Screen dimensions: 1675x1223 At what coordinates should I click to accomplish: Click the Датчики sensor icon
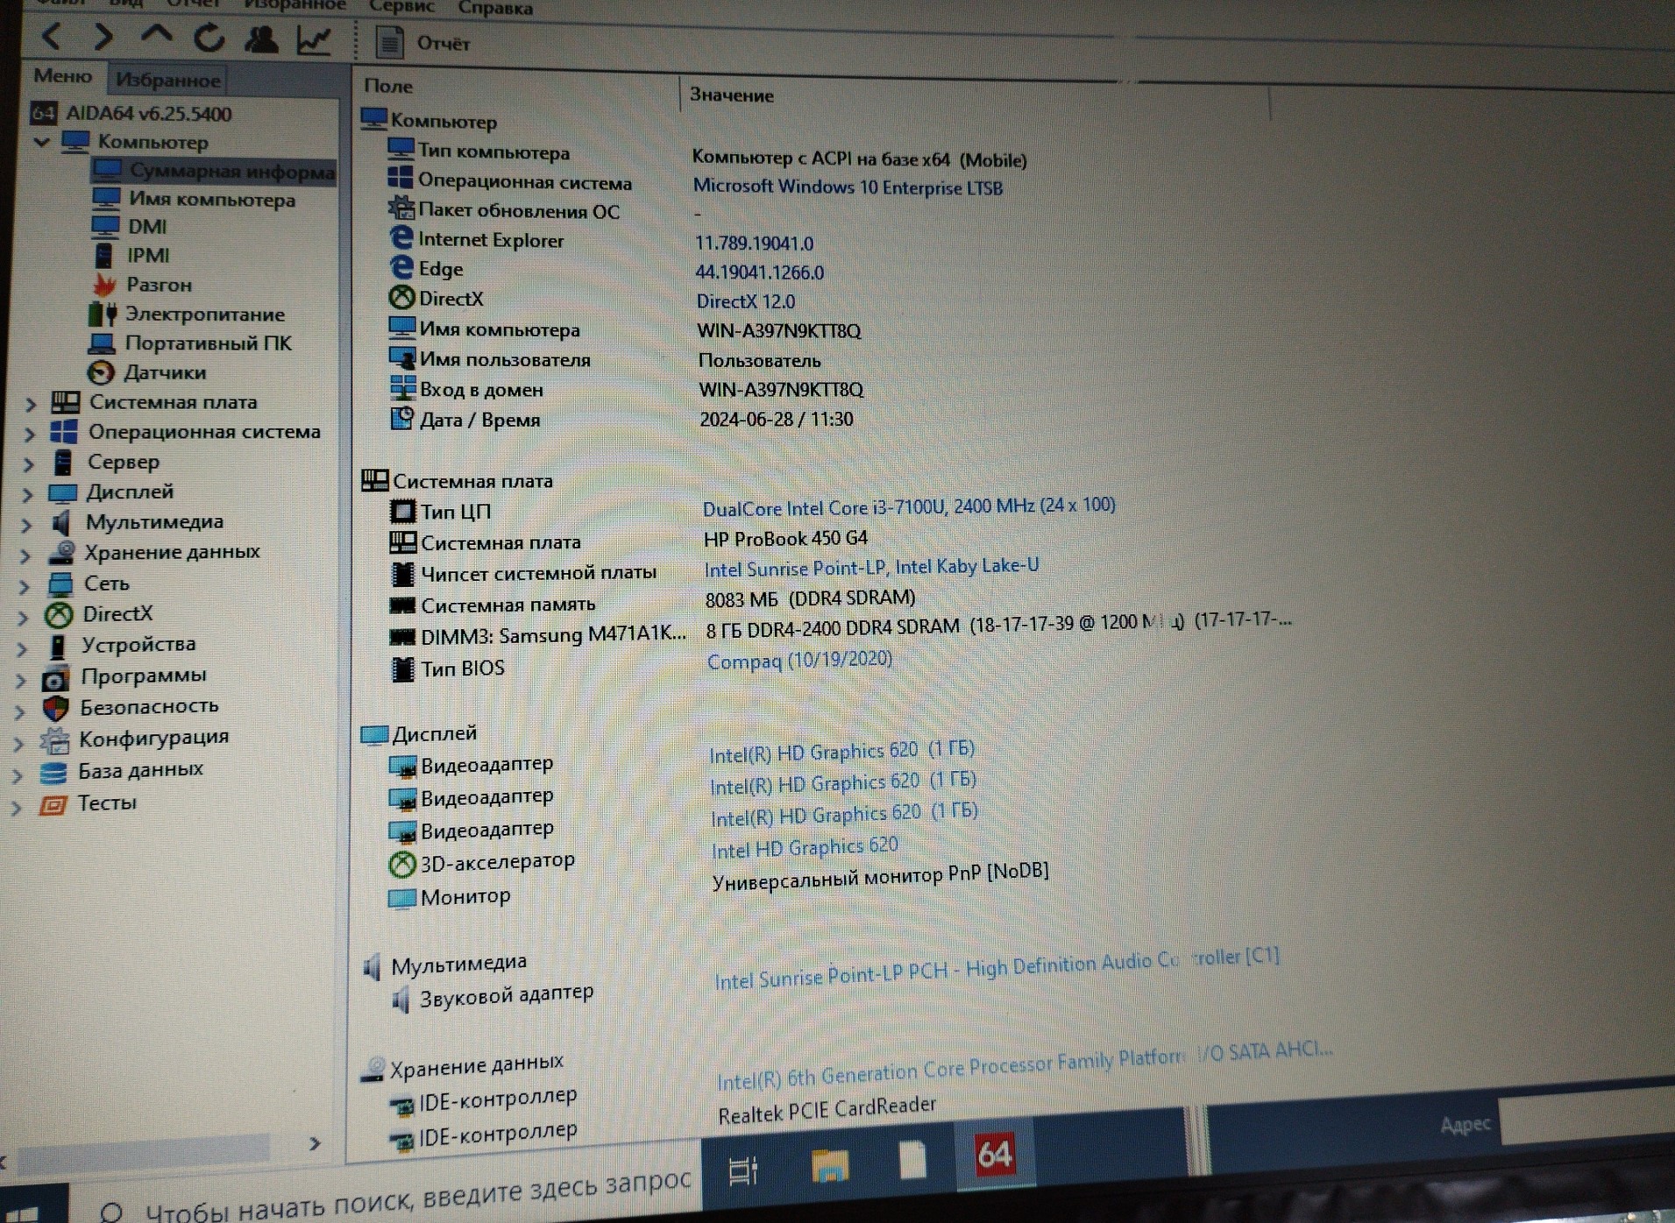coord(101,372)
